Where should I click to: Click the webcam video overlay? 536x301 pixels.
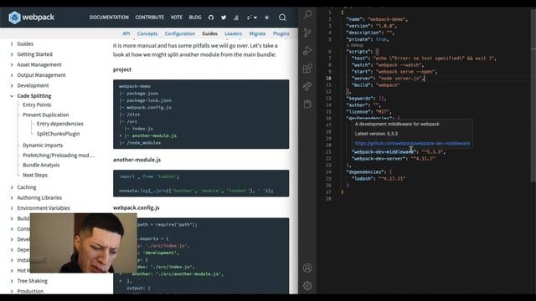click(x=84, y=242)
